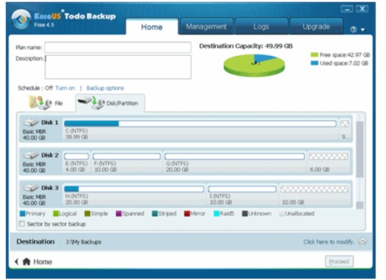Click the Spanned legend color swatch

119,213
